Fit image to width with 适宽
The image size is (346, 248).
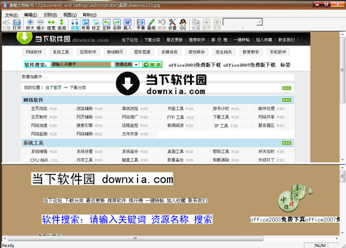(x=51, y=24)
